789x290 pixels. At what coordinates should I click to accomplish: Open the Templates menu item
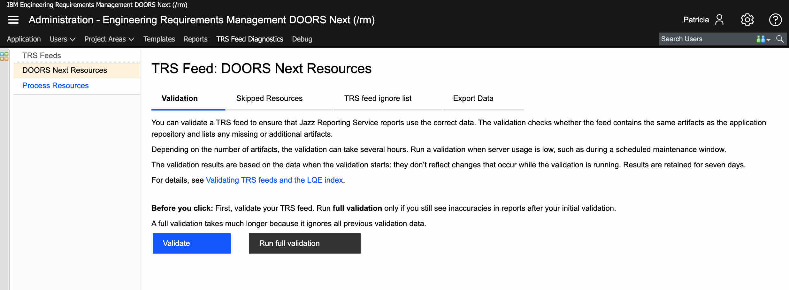[159, 39]
